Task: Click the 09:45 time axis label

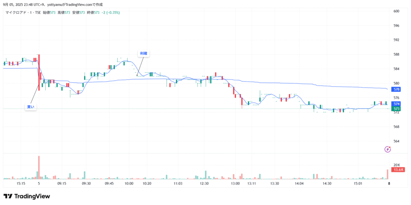Action: click(109, 183)
